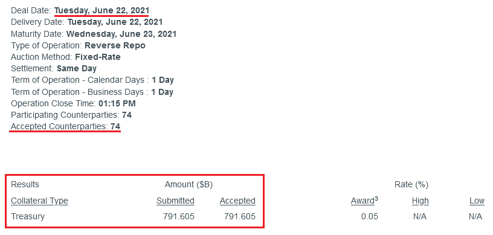Click the Low rate column header

(477, 201)
